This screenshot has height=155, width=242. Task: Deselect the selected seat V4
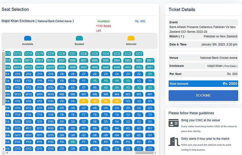click(x=117, y=101)
